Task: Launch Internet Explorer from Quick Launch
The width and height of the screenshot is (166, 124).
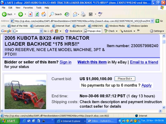Action: 24,121
